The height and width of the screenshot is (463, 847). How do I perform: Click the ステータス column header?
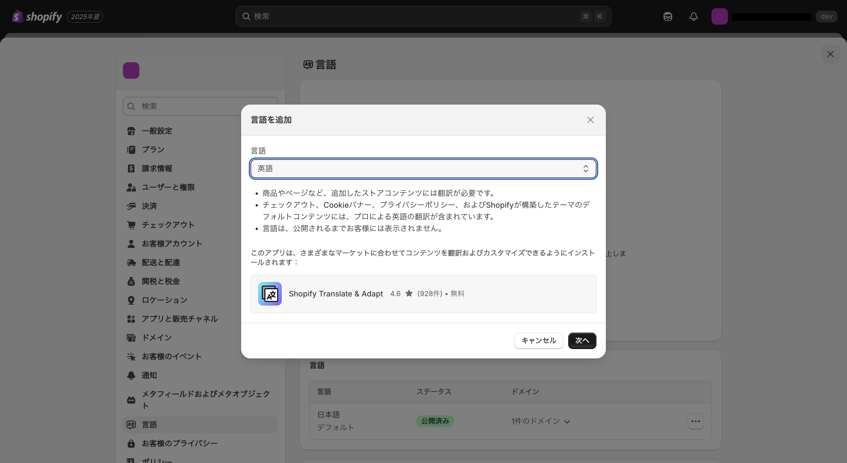coord(434,391)
